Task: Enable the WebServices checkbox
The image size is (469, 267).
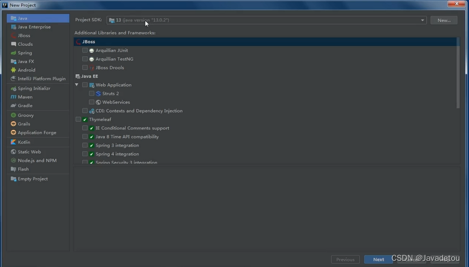Action: tap(92, 102)
